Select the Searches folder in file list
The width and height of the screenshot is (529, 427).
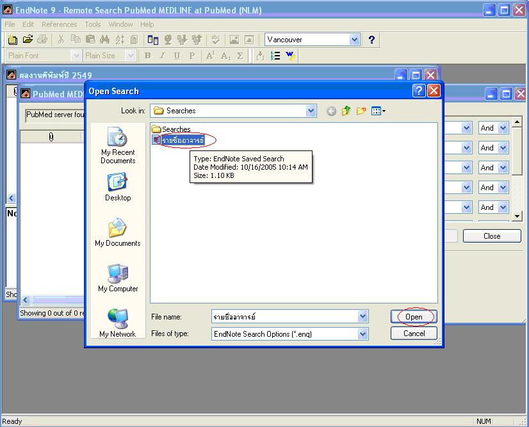point(172,129)
